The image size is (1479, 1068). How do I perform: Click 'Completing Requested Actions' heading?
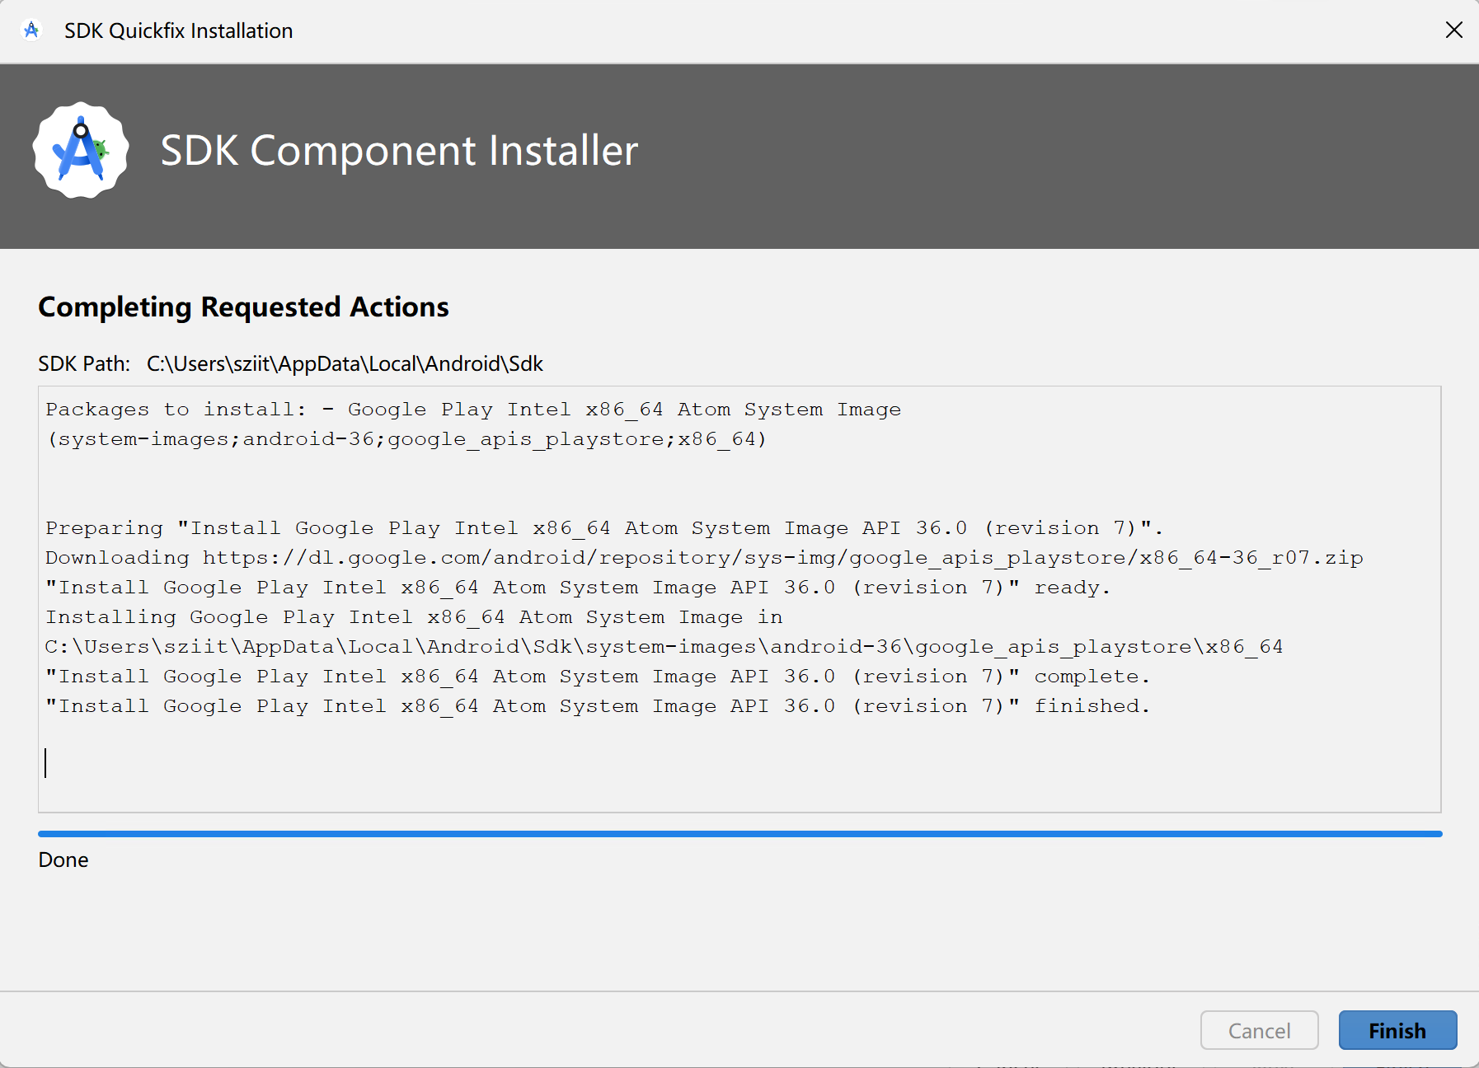[243, 307]
